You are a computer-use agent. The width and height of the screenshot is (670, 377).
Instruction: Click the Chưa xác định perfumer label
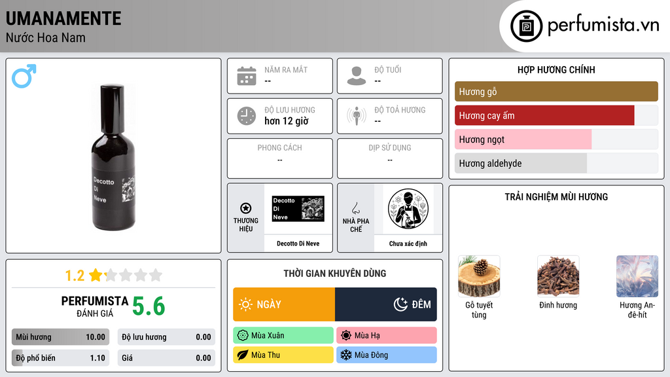tap(408, 243)
